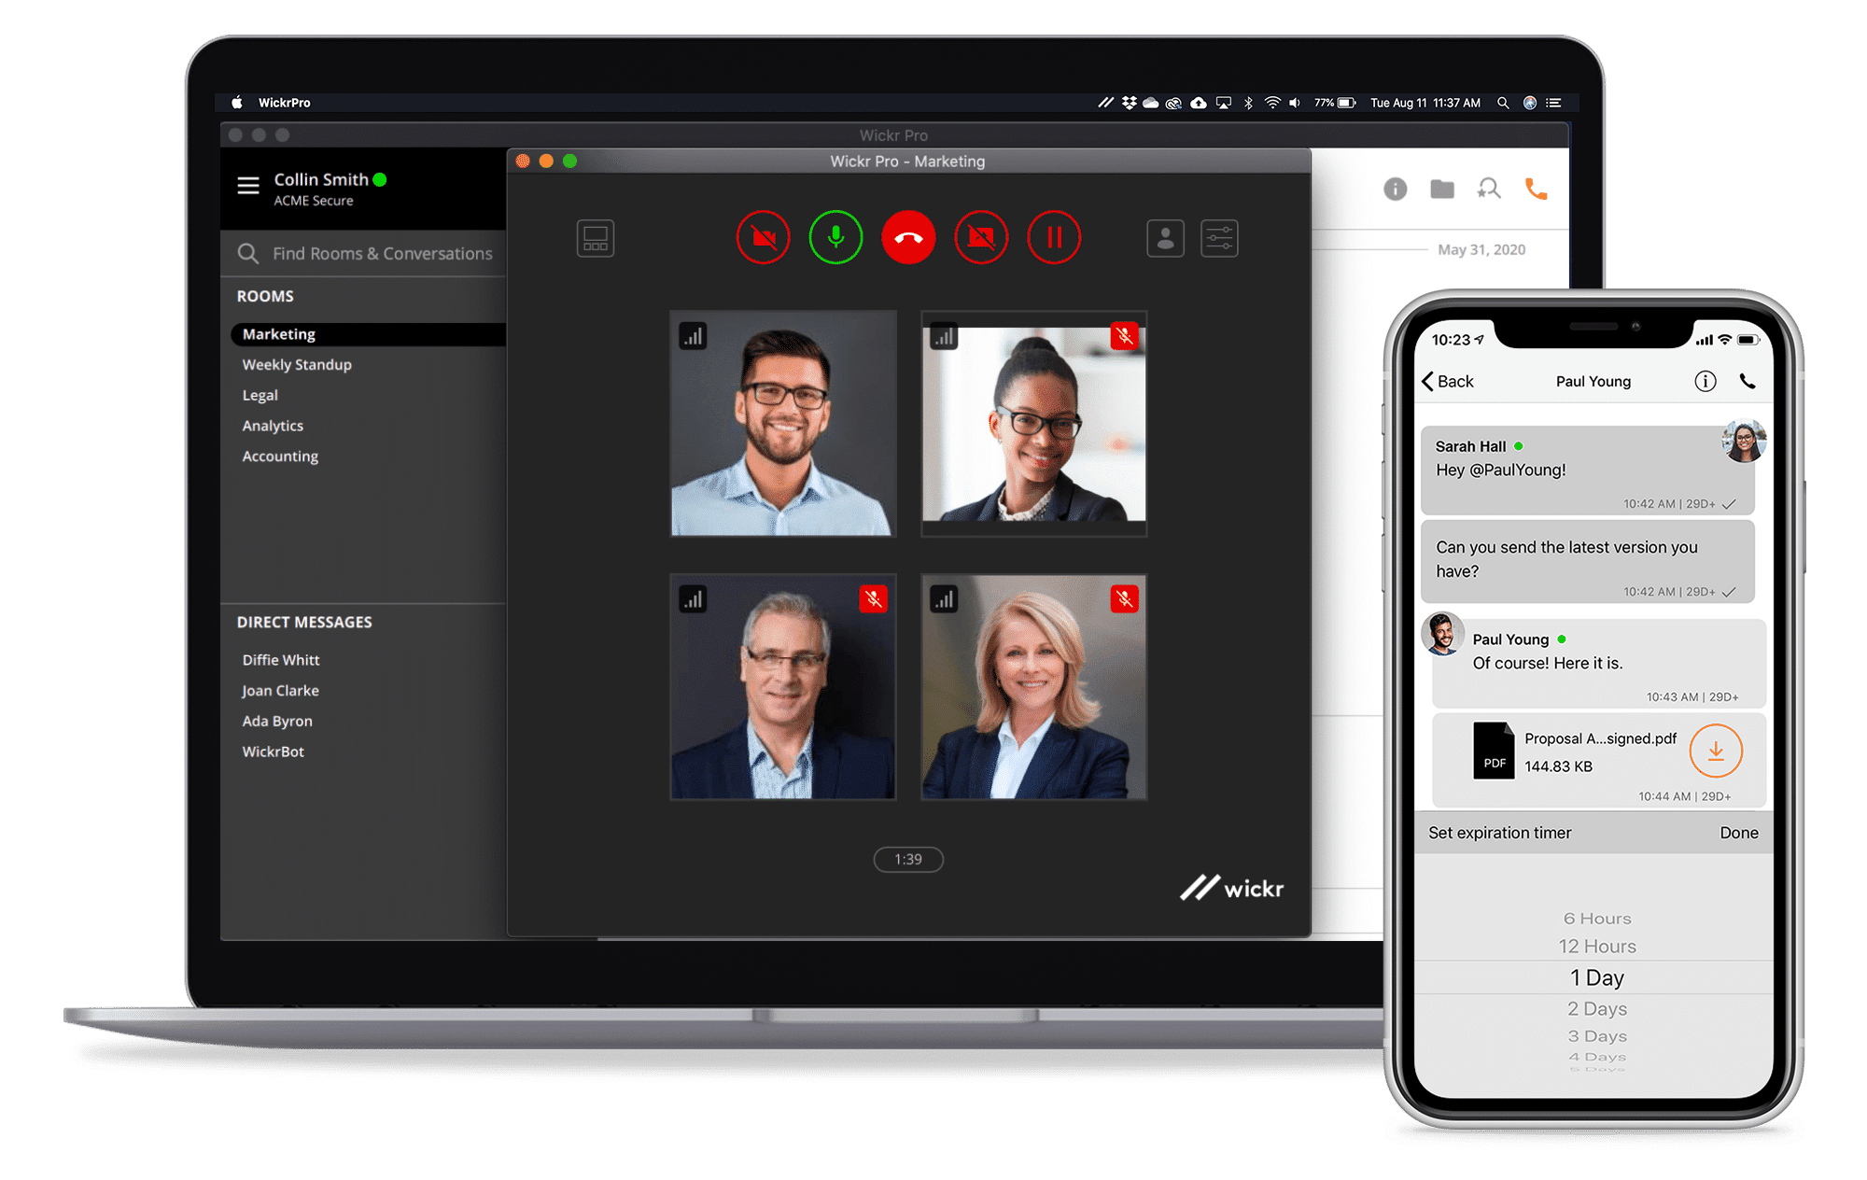Select the Marketing room
The image size is (1867, 1180).
pyautogui.click(x=278, y=334)
